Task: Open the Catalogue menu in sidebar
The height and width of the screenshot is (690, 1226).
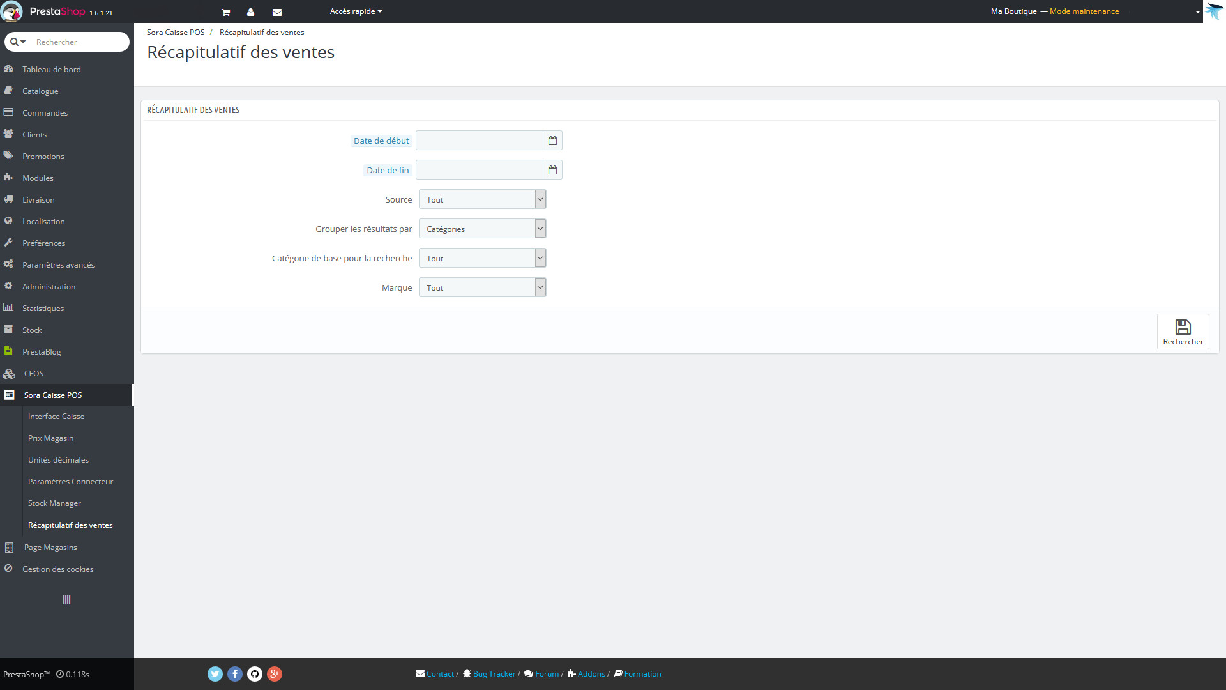Action: [x=40, y=91]
